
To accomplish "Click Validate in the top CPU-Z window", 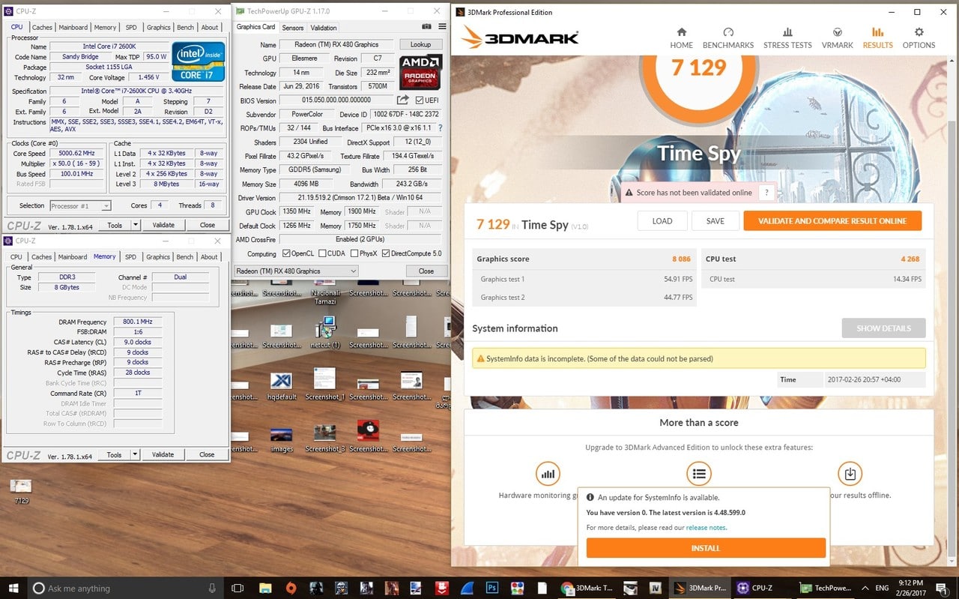I will click(x=163, y=225).
